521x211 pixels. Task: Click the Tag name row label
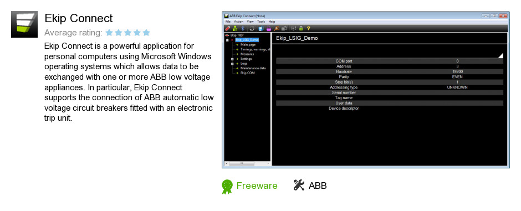[344, 98]
